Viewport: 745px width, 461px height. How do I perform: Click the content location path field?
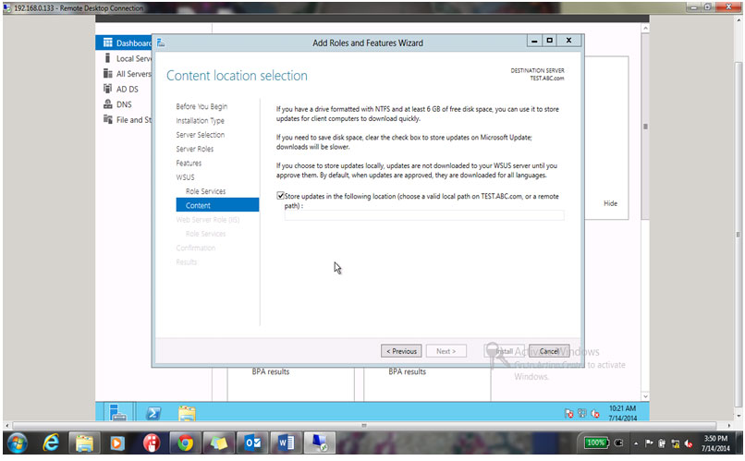[424, 215]
